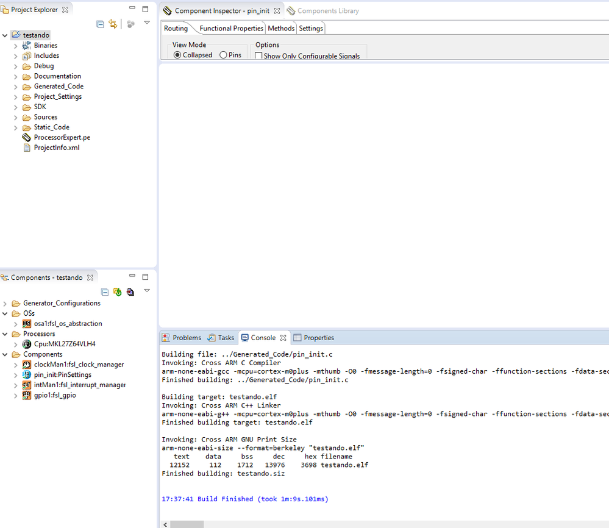Expand the Documentation folder

coord(15,77)
